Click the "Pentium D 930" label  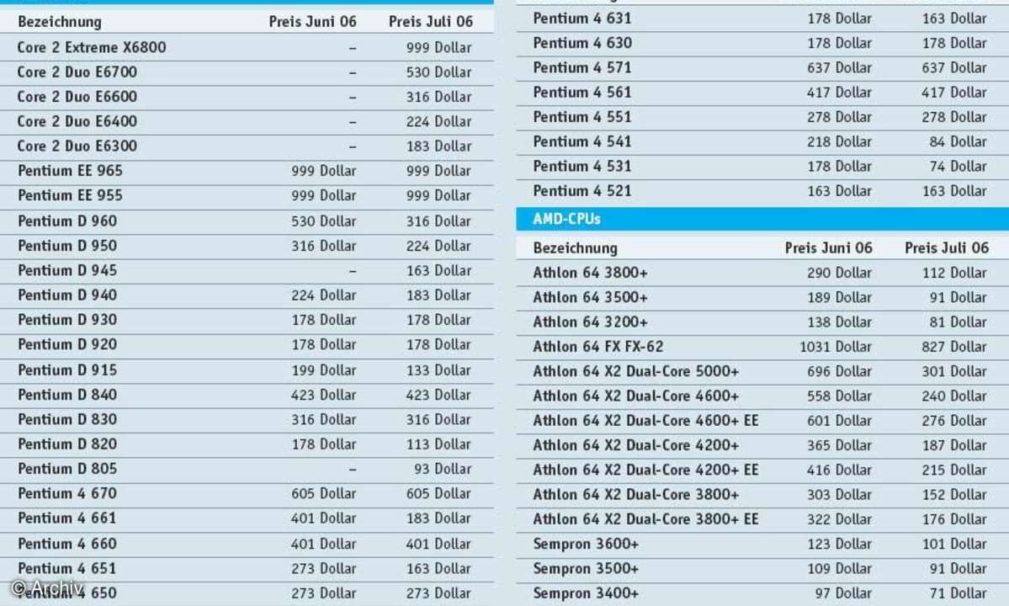(67, 319)
